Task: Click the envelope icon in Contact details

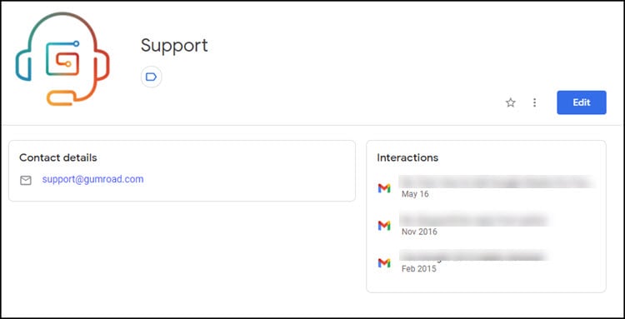Action: pyautogui.click(x=26, y=181)
